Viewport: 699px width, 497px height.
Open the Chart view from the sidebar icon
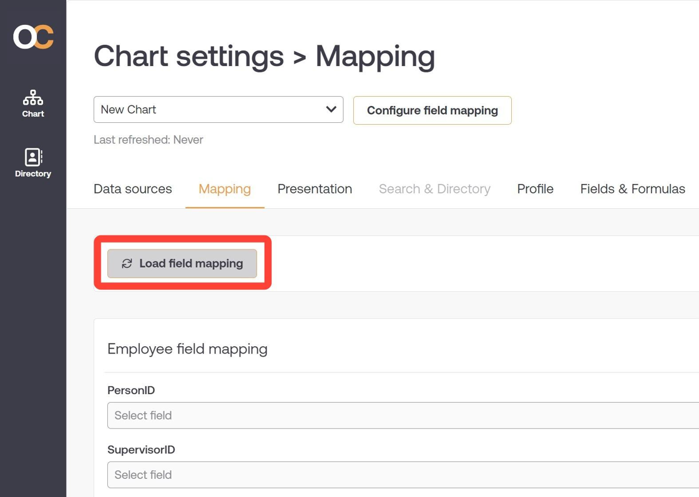[x=33, y=97]
